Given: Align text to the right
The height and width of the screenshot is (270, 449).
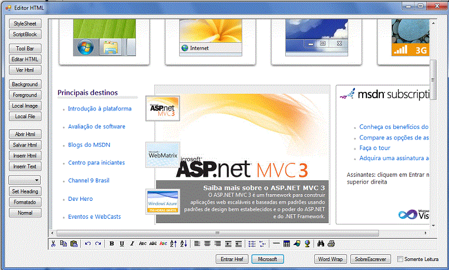Looking at the screenshot, I should (218, 244).
